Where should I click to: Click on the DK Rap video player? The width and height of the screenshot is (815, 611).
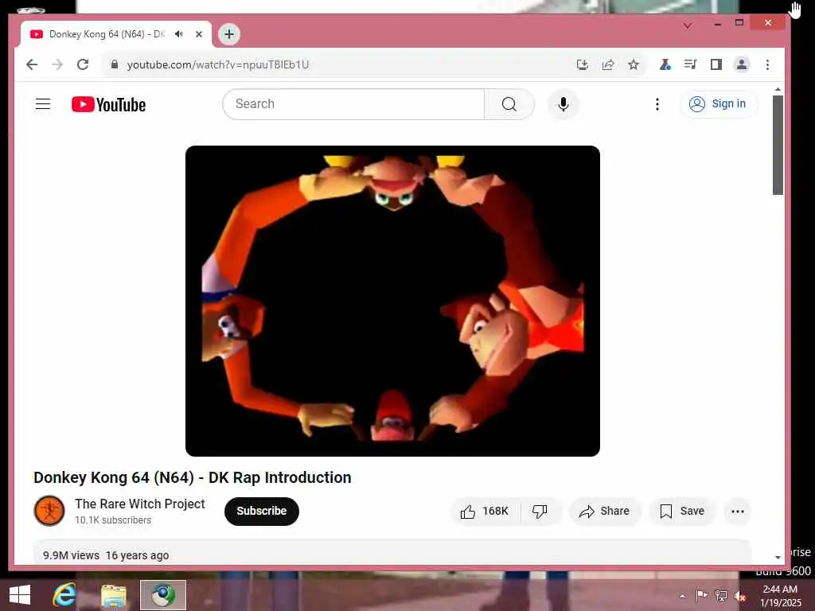click(x=392, y=301)
